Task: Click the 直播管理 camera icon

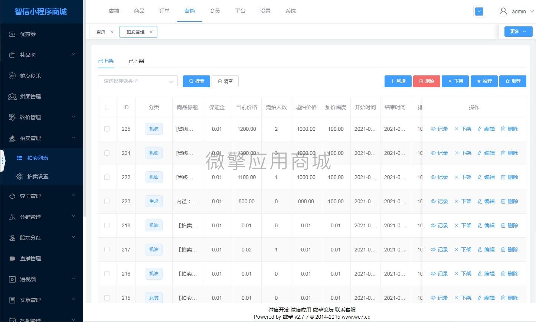Action: click(x=12, y=258)
